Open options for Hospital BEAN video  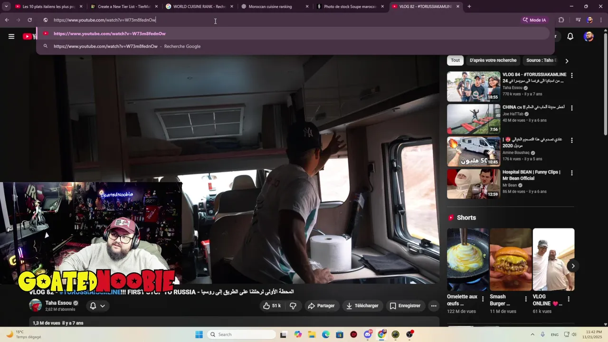coord(571,173)
